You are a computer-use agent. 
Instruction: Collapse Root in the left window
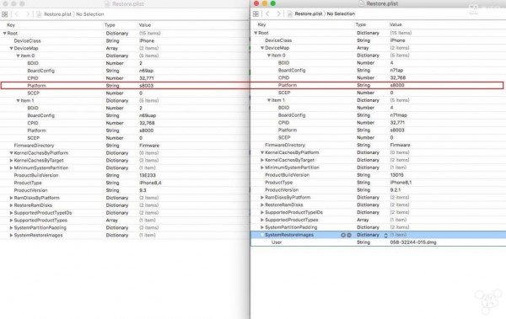(4, 33)
